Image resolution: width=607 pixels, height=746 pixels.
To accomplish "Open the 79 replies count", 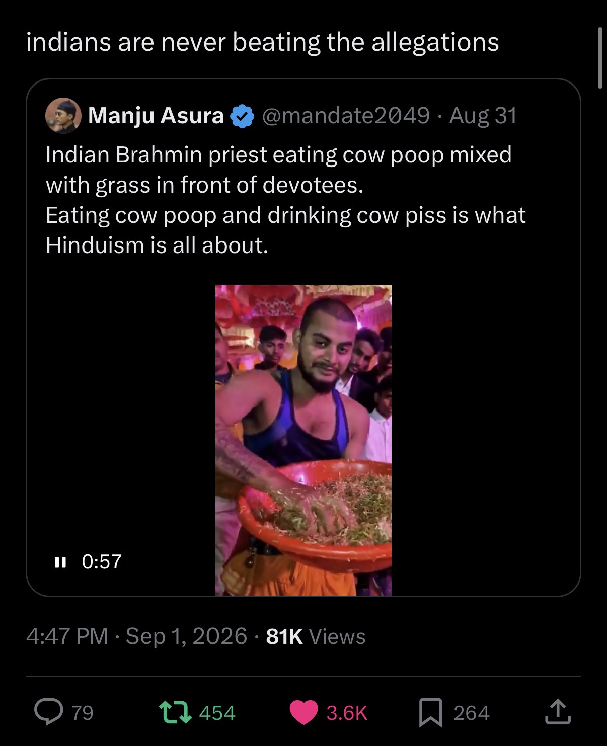I will pyautogui.click(x=83, y=713).
